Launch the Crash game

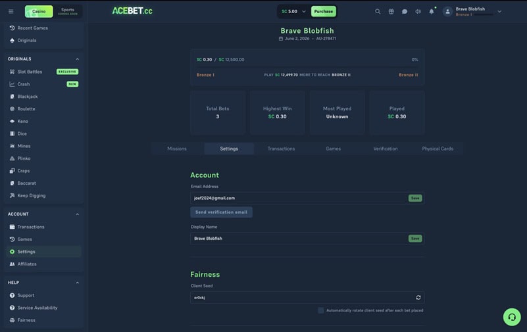tap(43, 84)
